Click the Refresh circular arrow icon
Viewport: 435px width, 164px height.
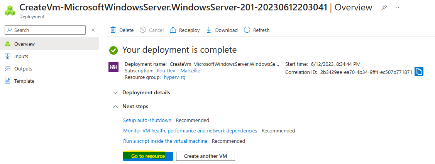[x=247, y=30]
